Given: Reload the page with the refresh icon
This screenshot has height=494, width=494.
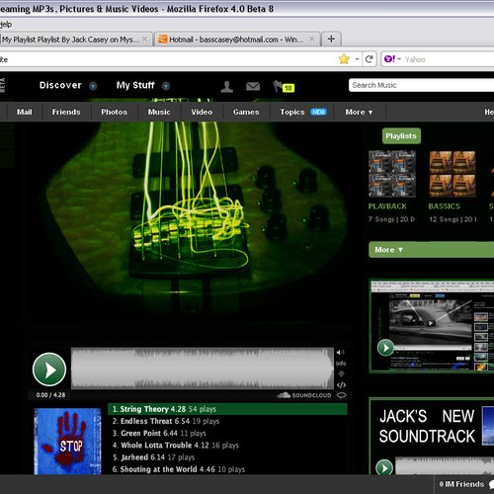Looking at the screenshot, I should click(370, 59).
